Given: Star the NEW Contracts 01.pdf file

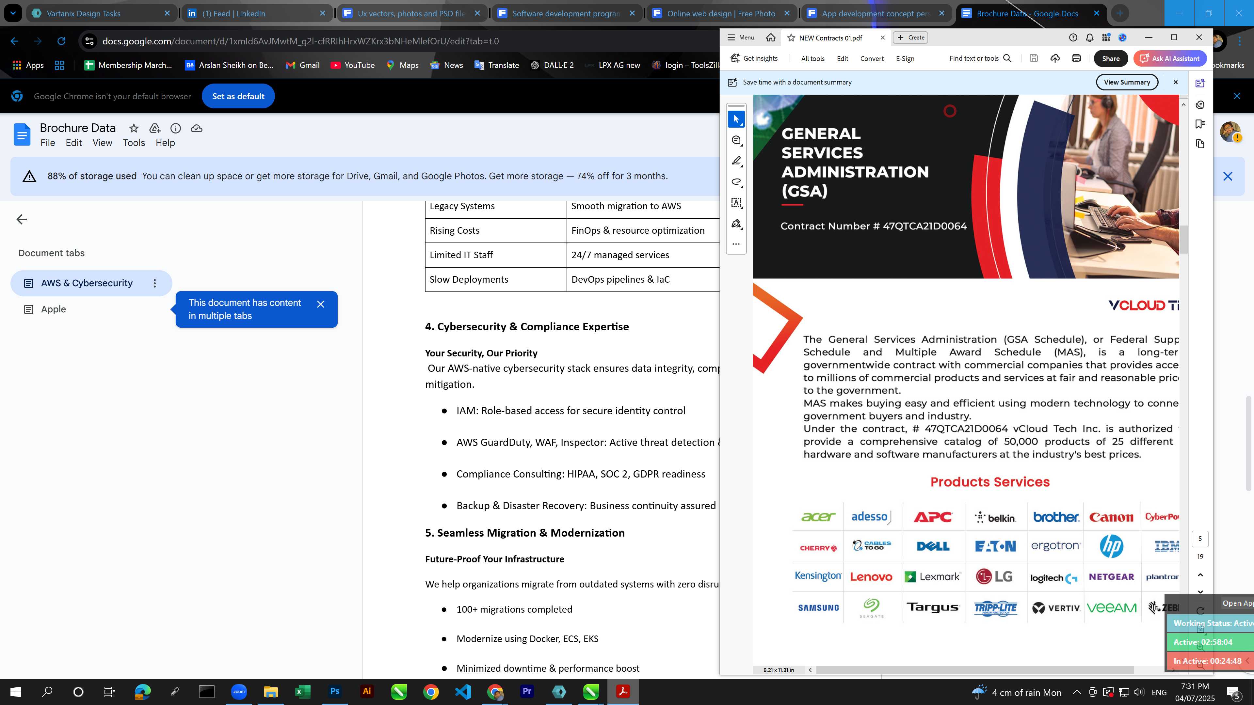Looking at the screenshot, I should (792, 38).
